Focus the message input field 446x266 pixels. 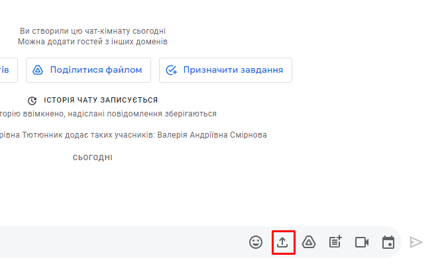(119, 242)
